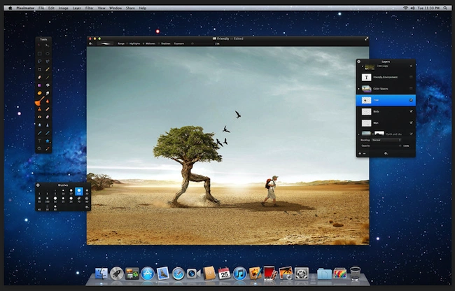Select the Crop tool
The image size is (455, 291).
pos(39,69)
